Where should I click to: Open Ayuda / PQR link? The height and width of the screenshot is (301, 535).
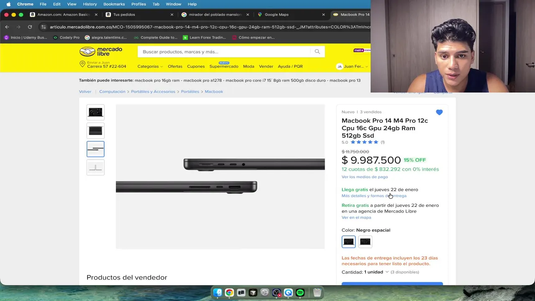tap(290, 66)
